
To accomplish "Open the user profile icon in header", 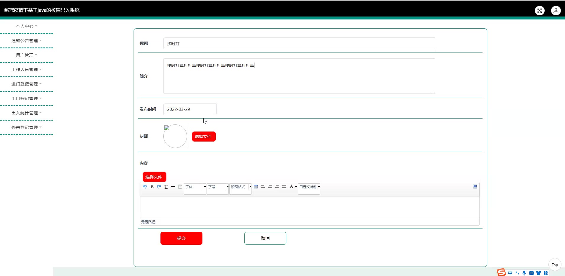I will tap(556, 11).
